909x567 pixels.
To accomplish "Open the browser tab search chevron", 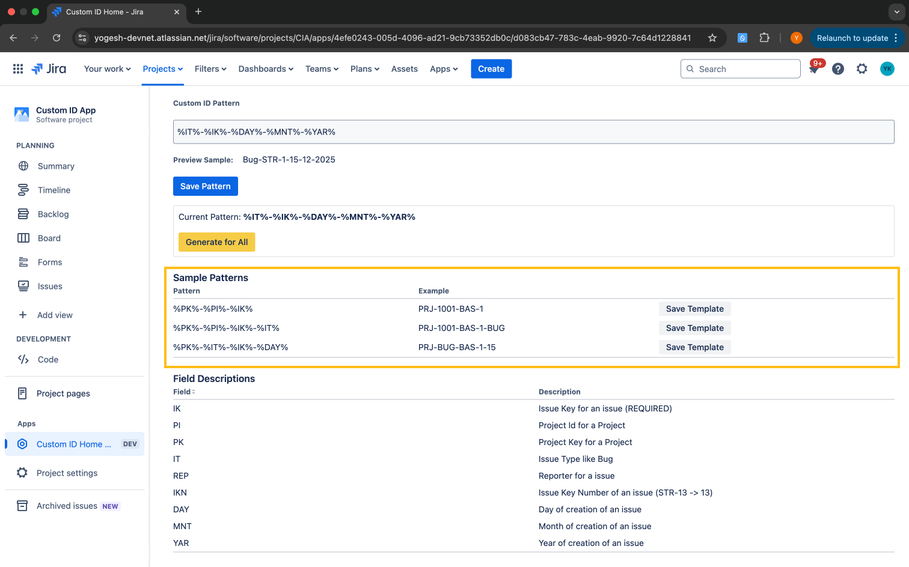I will coord(896,11).
